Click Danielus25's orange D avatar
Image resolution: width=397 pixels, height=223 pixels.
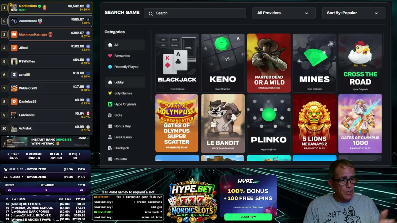pyautogui.click(x=14, y=102)
